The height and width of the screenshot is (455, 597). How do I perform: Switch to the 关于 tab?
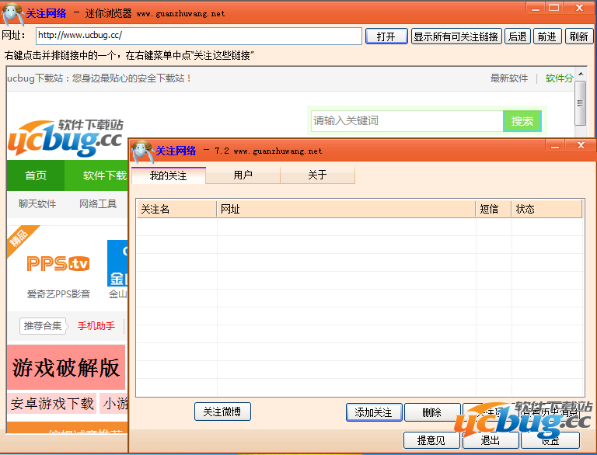point(317,175)
